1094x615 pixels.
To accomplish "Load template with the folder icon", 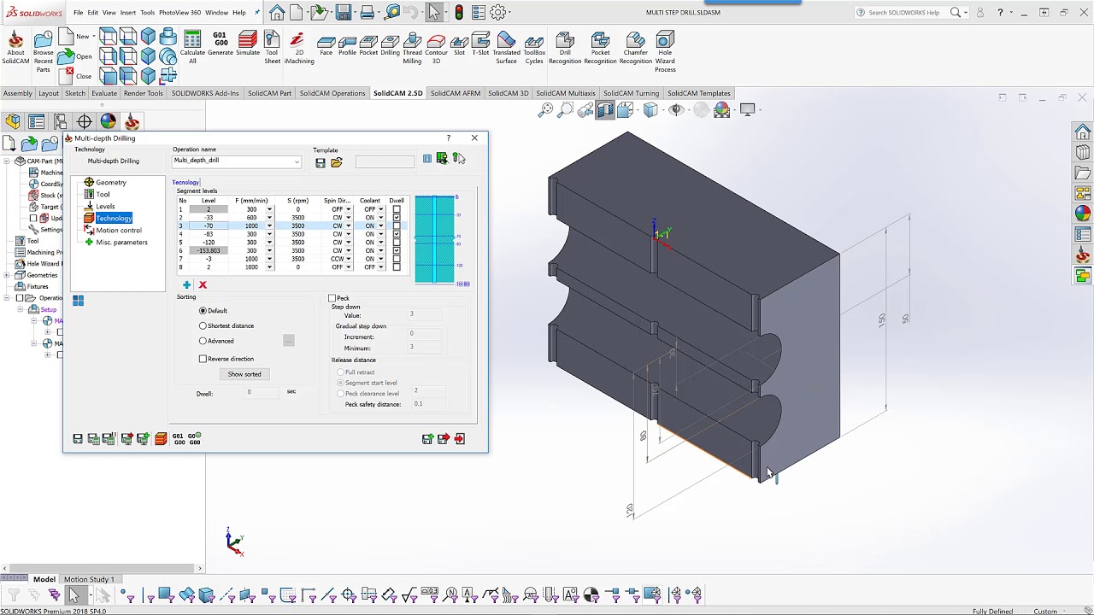I will pyautogui.click(x=337, y=162).
